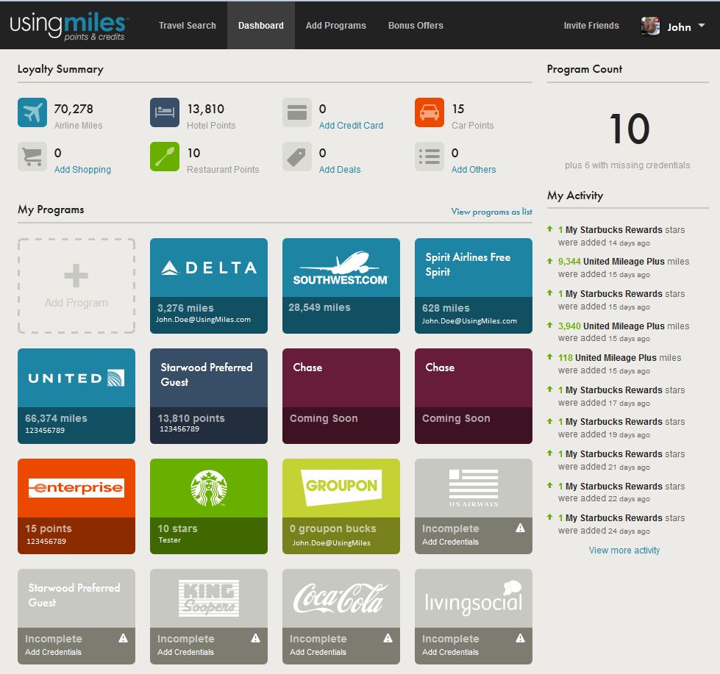Click warning icon on LivingSocial tile
The height and width of the screenshot is (674, 720).
tap(520, 638)
